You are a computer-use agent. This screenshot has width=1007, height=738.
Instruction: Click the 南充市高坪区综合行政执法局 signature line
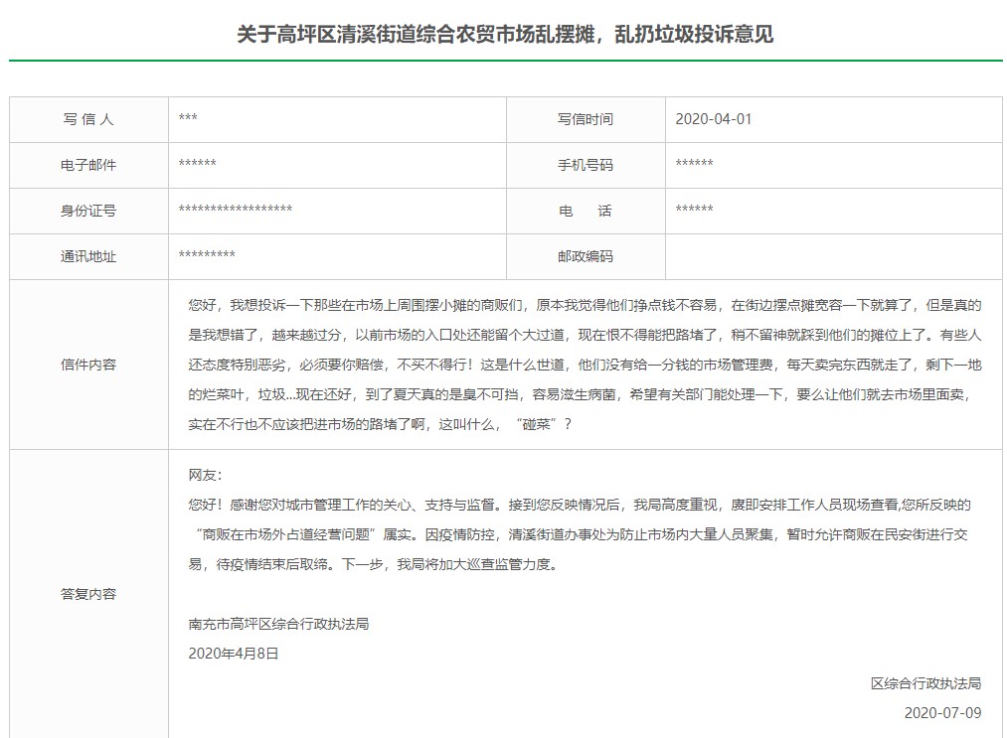click(278, 624)
